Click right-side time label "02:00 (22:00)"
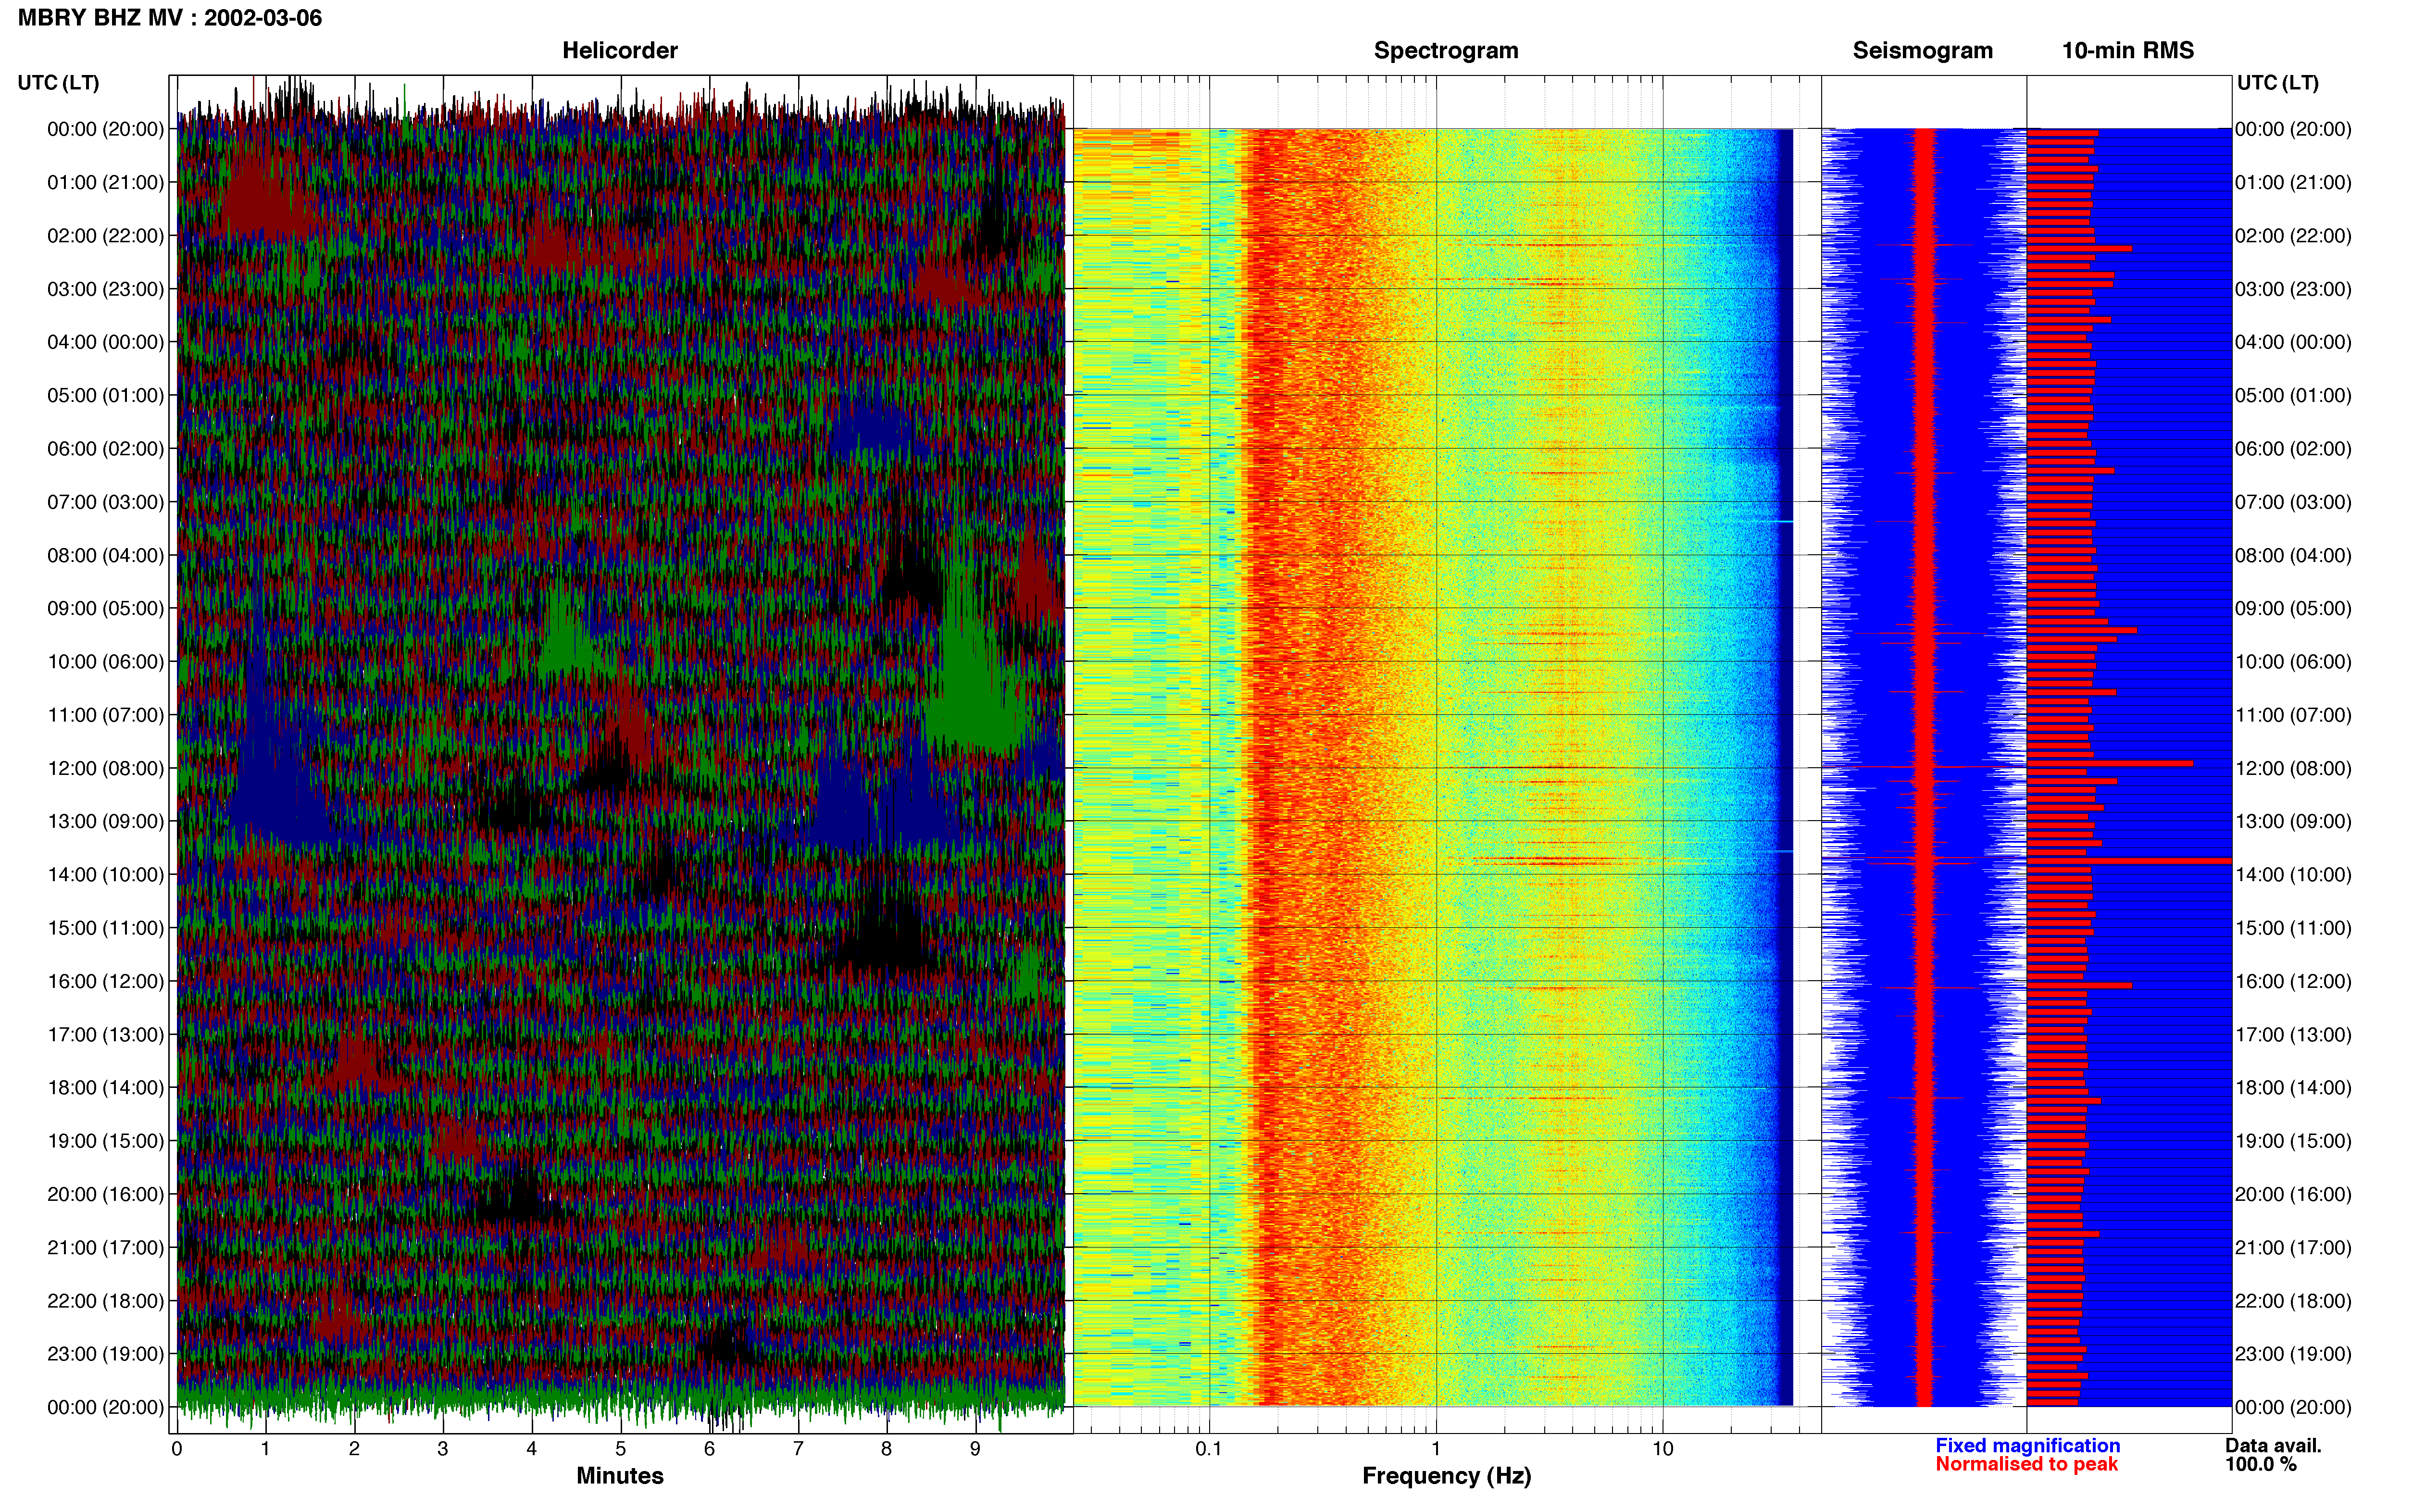2413x1509 pixels. click(2293, 236)
